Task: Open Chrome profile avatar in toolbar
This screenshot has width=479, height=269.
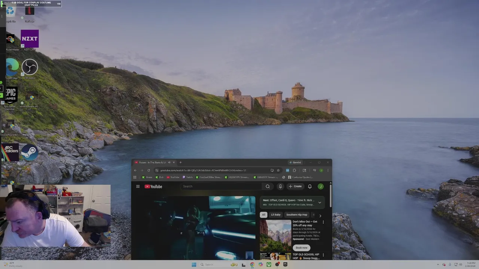Action: click(321, 170)
